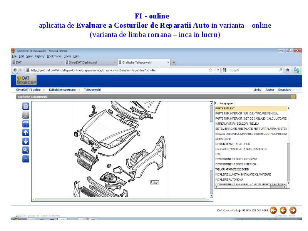Open the Bookmarks menu

click(54, 56)
